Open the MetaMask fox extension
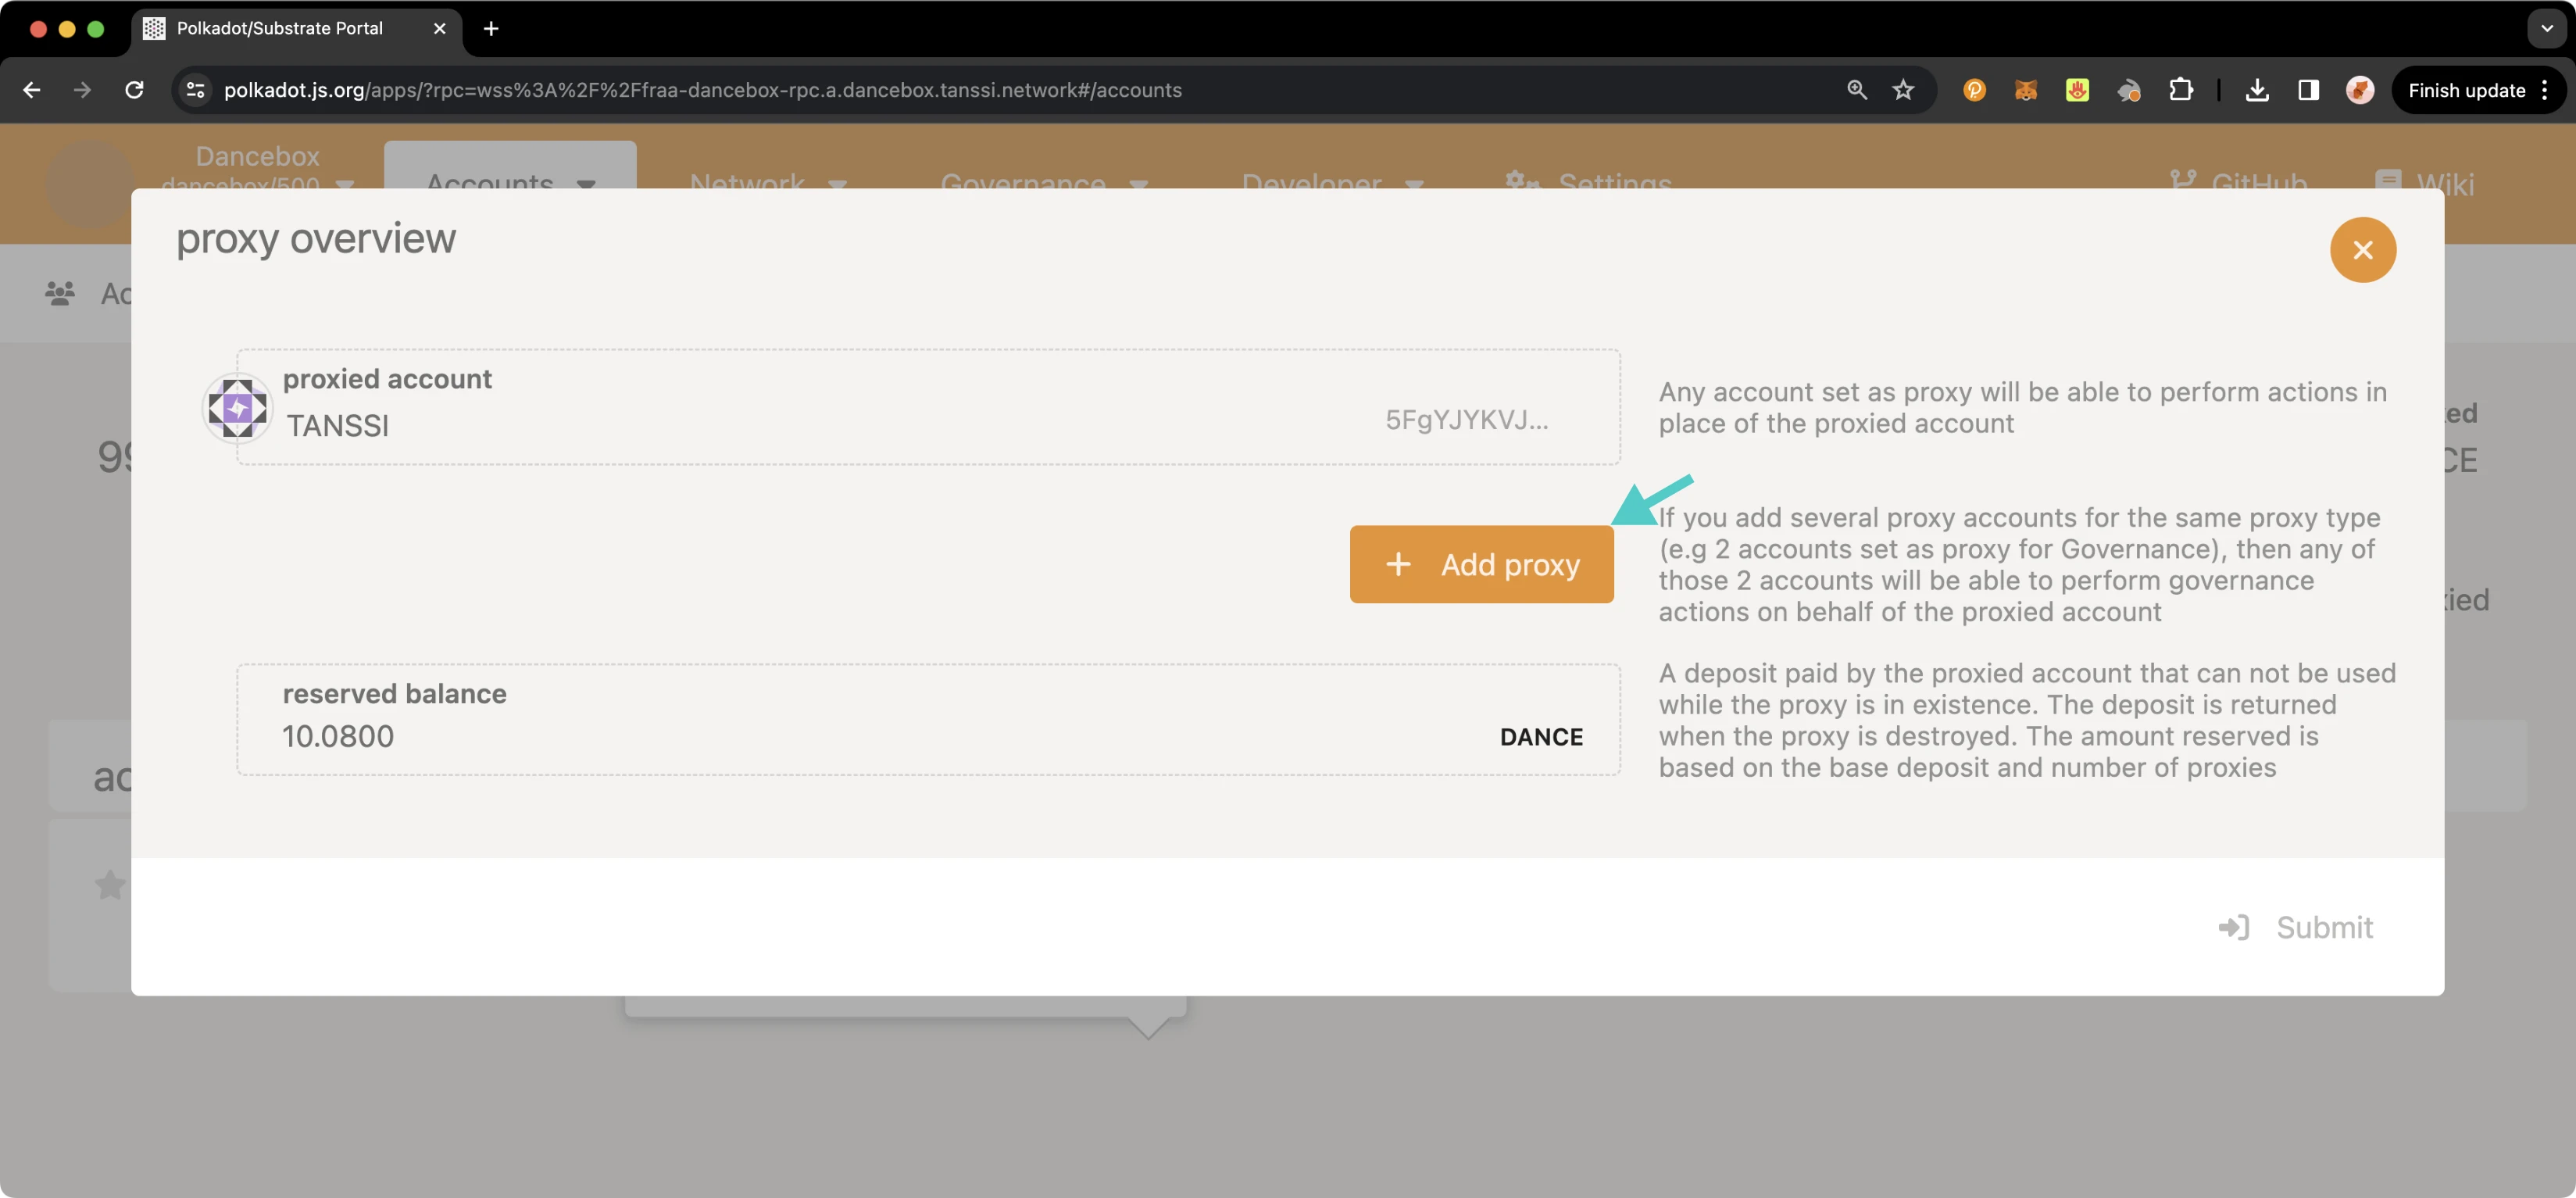Viewport: 2576px width, 1198px height. 2025,90
